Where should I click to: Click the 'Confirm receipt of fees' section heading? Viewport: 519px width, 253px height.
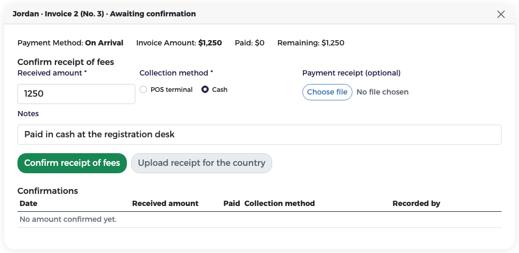pyautogui.click(x=66, y=62)
